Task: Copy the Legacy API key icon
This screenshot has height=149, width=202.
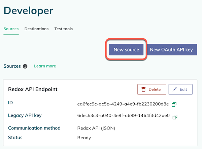Action: point(175,117)
